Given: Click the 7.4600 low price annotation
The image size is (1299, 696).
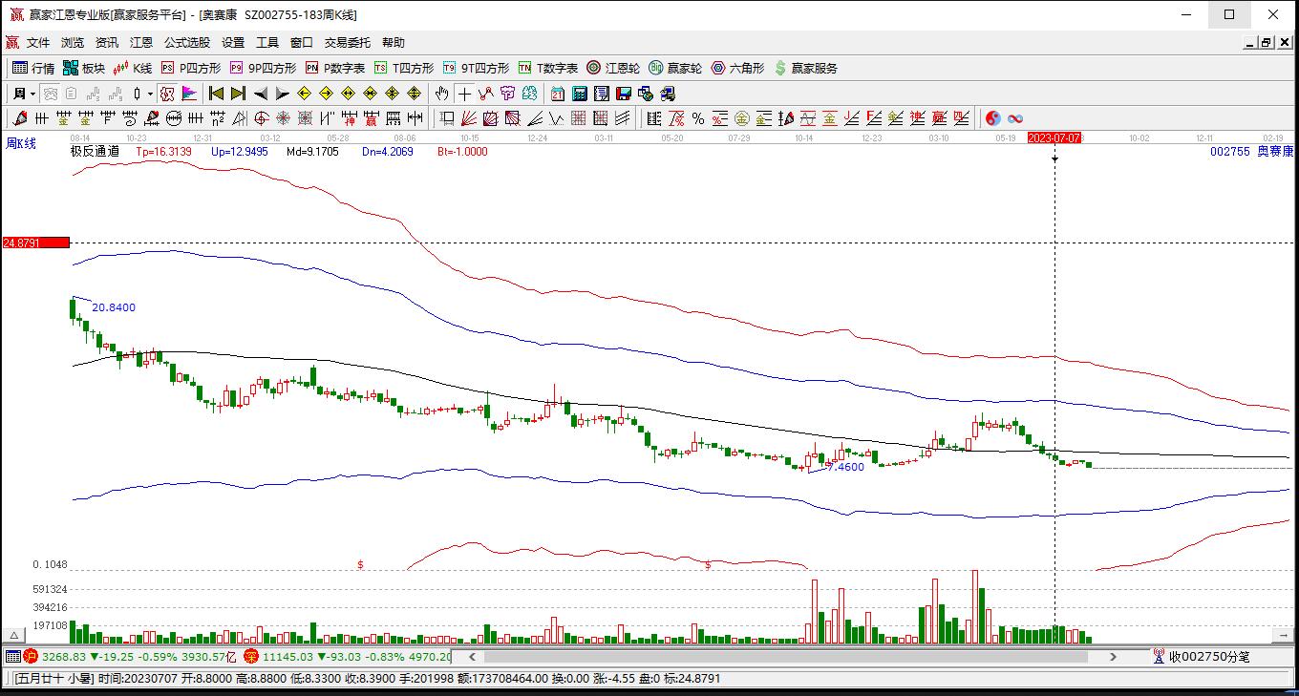Looking at the screenshot, I should 845,467.
